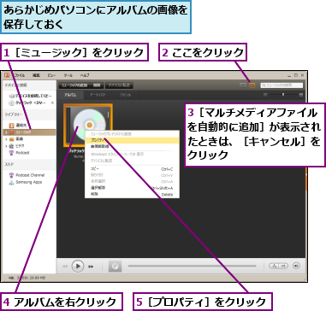326x311 pixels.
Task: Choose the Delete entry in the context menu
Action: (x=132, y=194)
